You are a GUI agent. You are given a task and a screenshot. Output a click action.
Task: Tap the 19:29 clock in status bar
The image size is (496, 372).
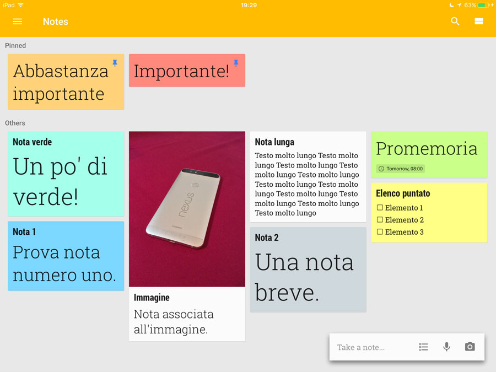pyautogui.click(x=249, y=5)
